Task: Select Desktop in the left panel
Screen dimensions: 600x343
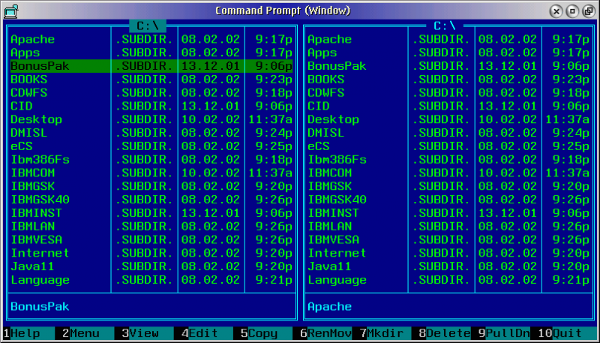Action: click(x=36, y=119)
